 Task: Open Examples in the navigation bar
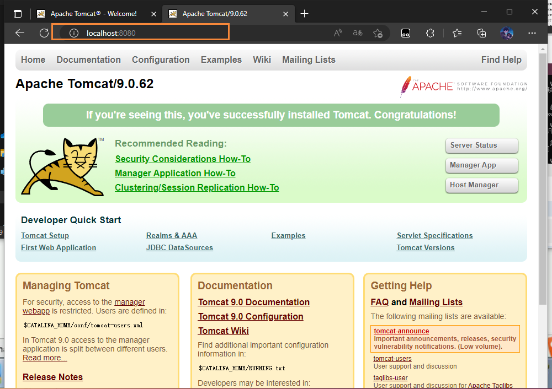pos(221,60)
